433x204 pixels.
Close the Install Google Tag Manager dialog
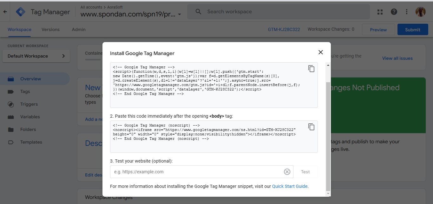click(x=321, y=52)
